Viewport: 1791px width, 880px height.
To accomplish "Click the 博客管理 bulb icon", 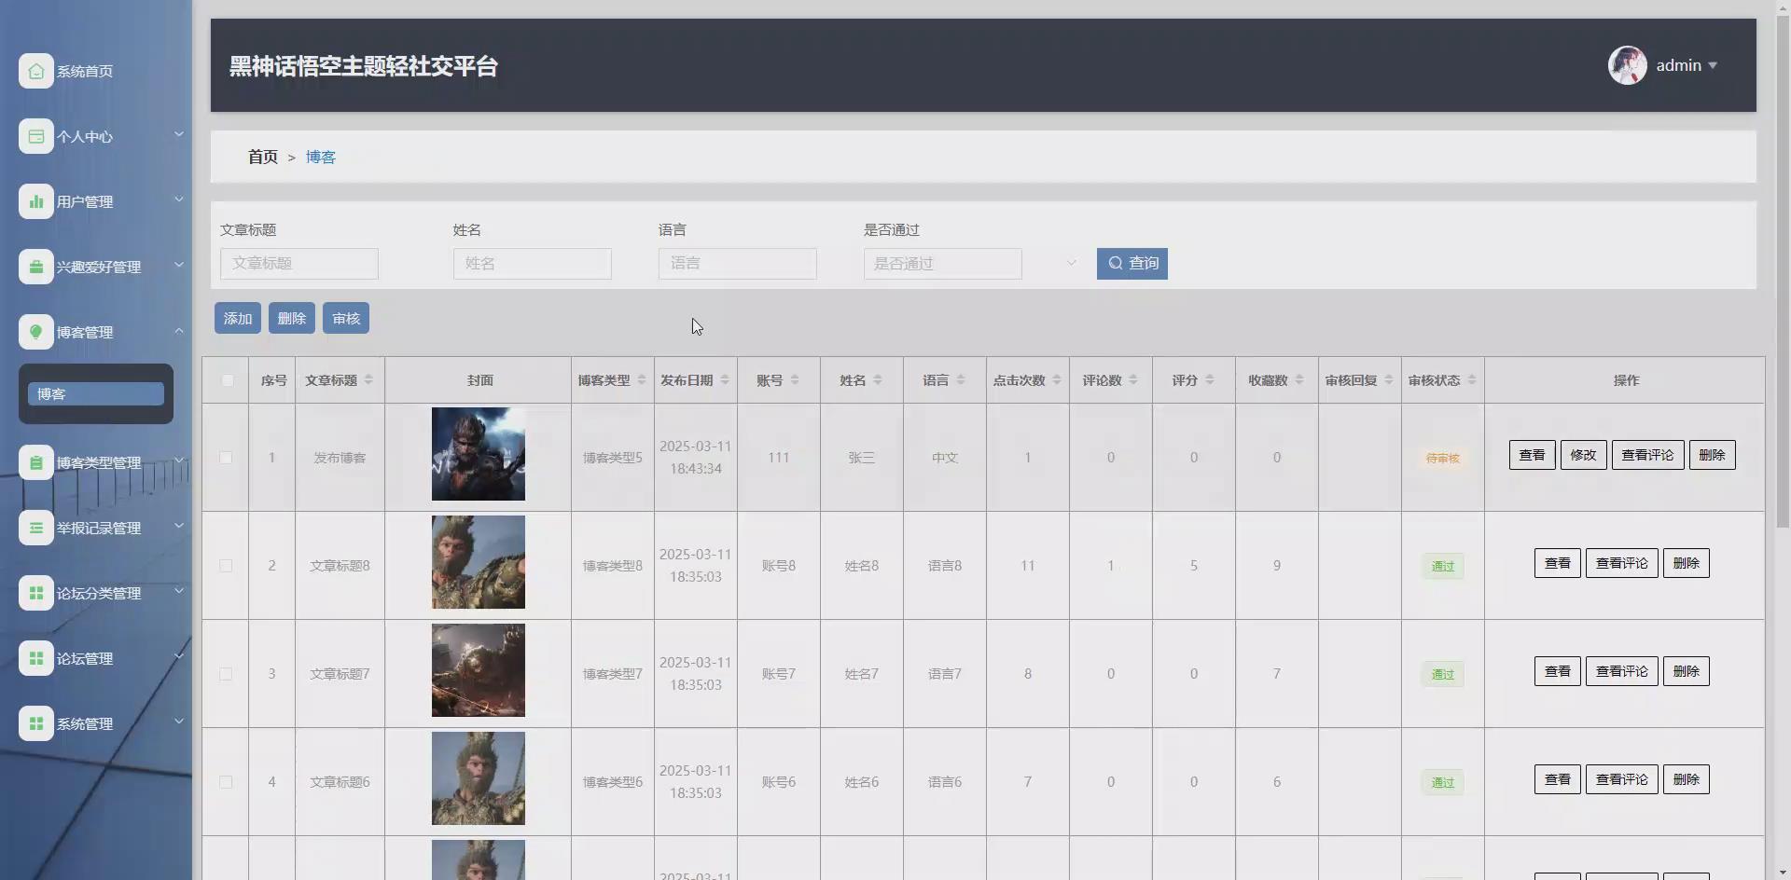I will point(36,332).
